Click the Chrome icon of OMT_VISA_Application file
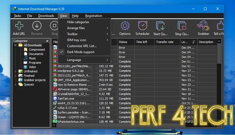Screen dimensions: 235x135 tap(55, 80)
